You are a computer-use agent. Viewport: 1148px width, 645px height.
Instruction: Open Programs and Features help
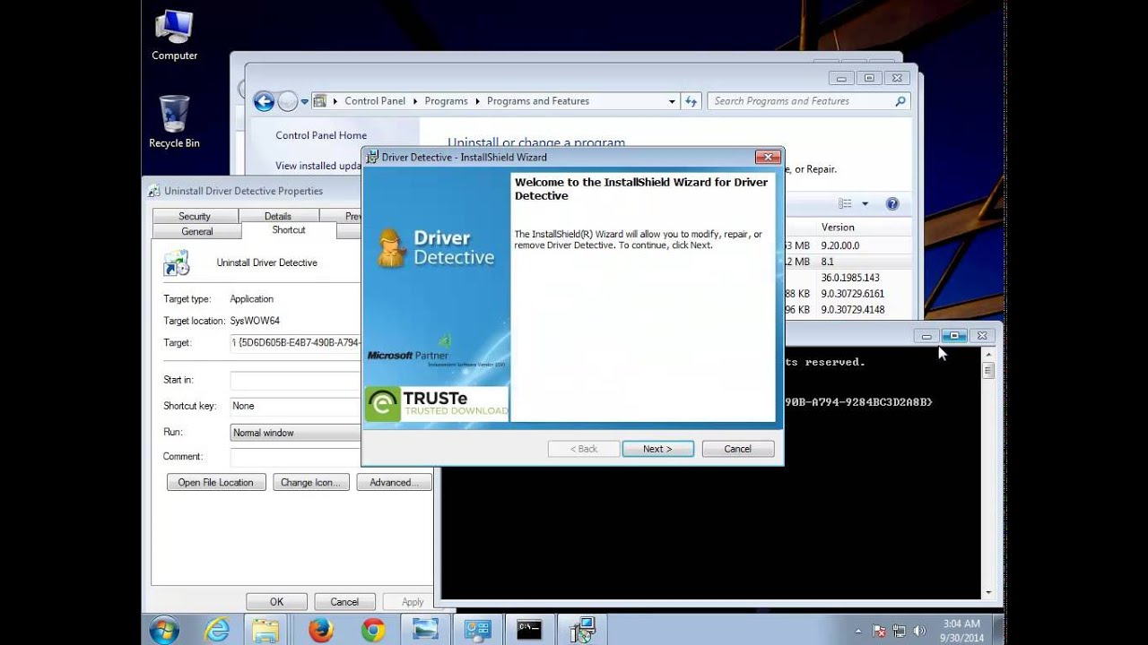click(x=892, y=204)
